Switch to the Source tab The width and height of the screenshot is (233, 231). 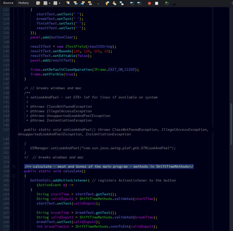8,3
